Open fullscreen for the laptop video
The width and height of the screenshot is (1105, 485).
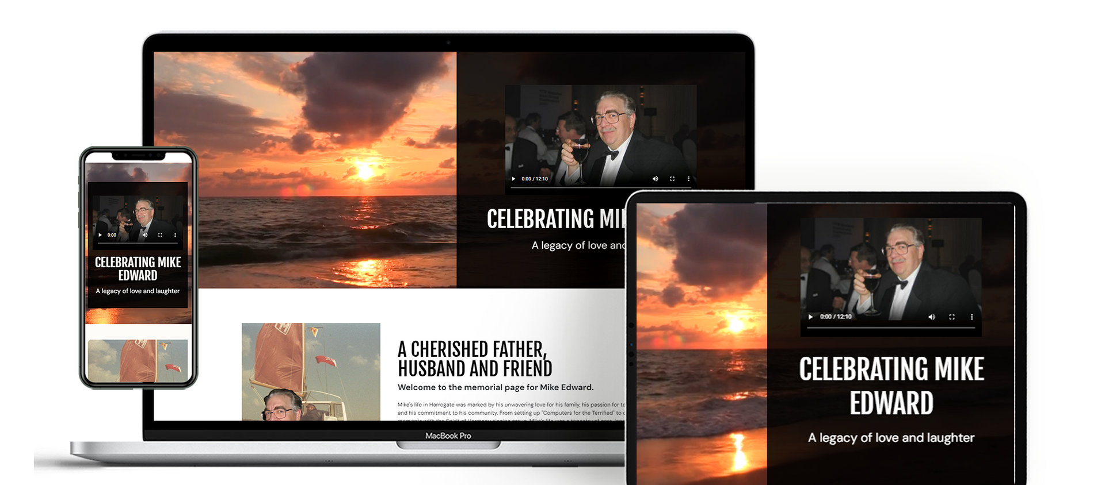[672, 179]
